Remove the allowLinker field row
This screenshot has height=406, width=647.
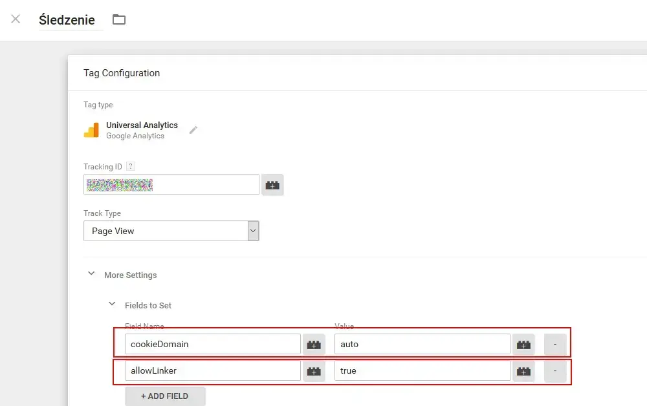[x=555, y=371]
